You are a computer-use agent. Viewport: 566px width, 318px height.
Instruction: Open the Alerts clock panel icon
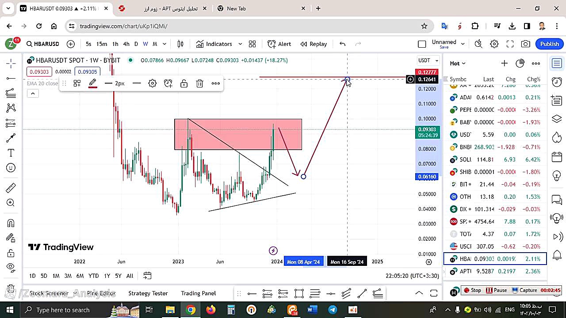tap(557, 82)
